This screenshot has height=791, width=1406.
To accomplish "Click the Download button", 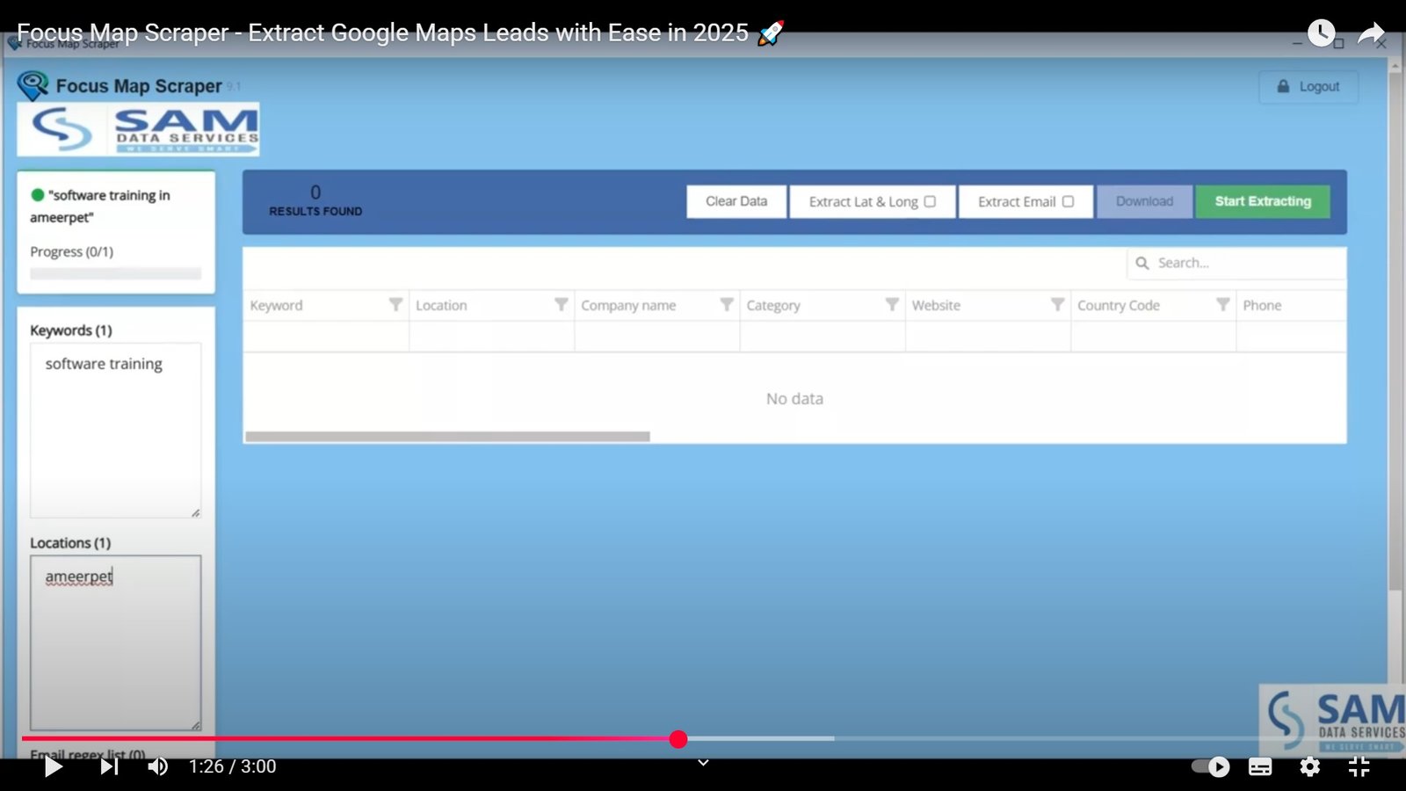I will pos(1144,201).
